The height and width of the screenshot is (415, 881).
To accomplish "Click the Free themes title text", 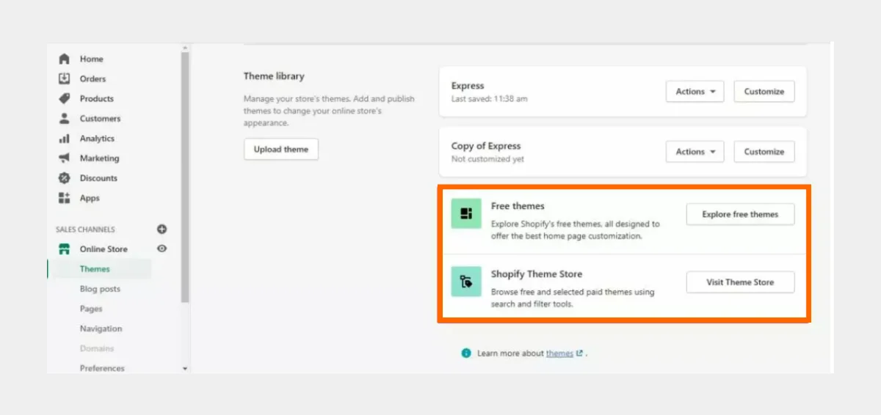I will [x=518, y=206].
